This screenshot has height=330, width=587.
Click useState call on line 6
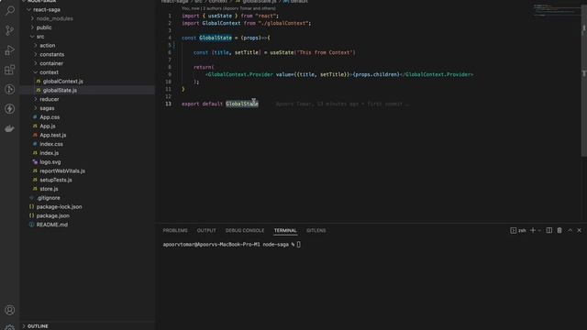tap(282, 53)
